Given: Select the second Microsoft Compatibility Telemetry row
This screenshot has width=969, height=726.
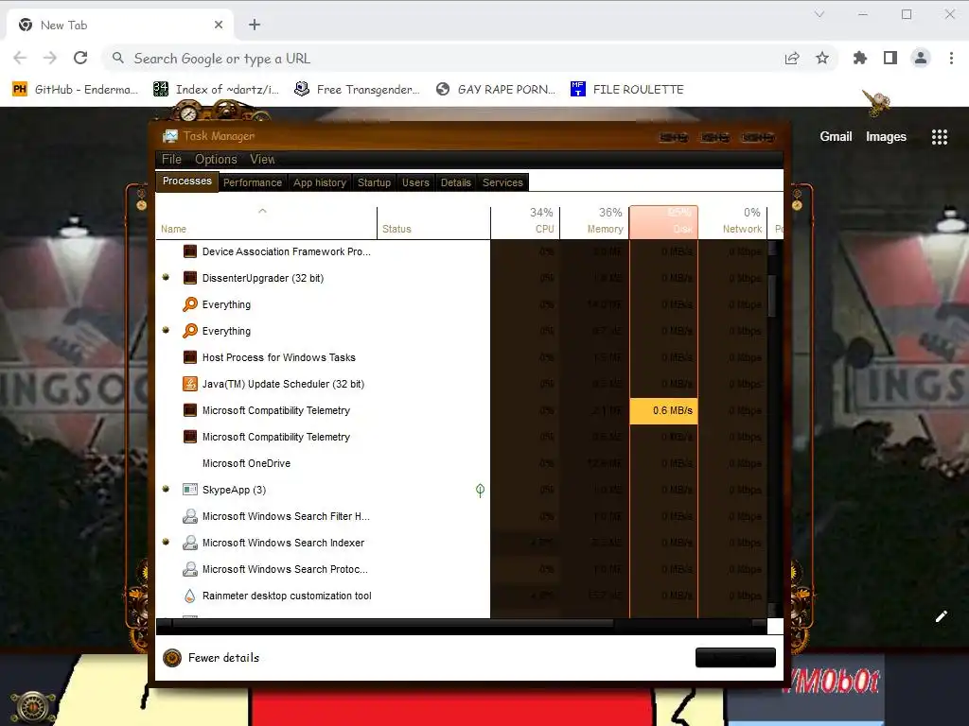Looking at the screenshot, I should click(x=462, y=437).
